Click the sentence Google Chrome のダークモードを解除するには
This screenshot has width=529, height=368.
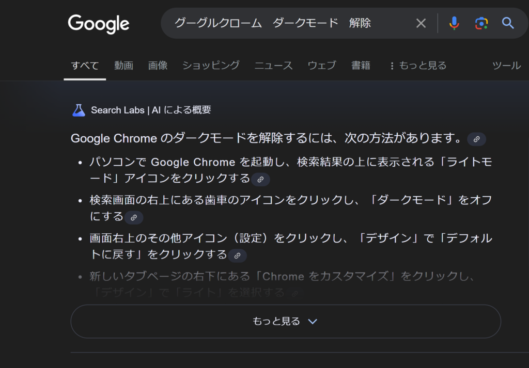pos(266,138)
